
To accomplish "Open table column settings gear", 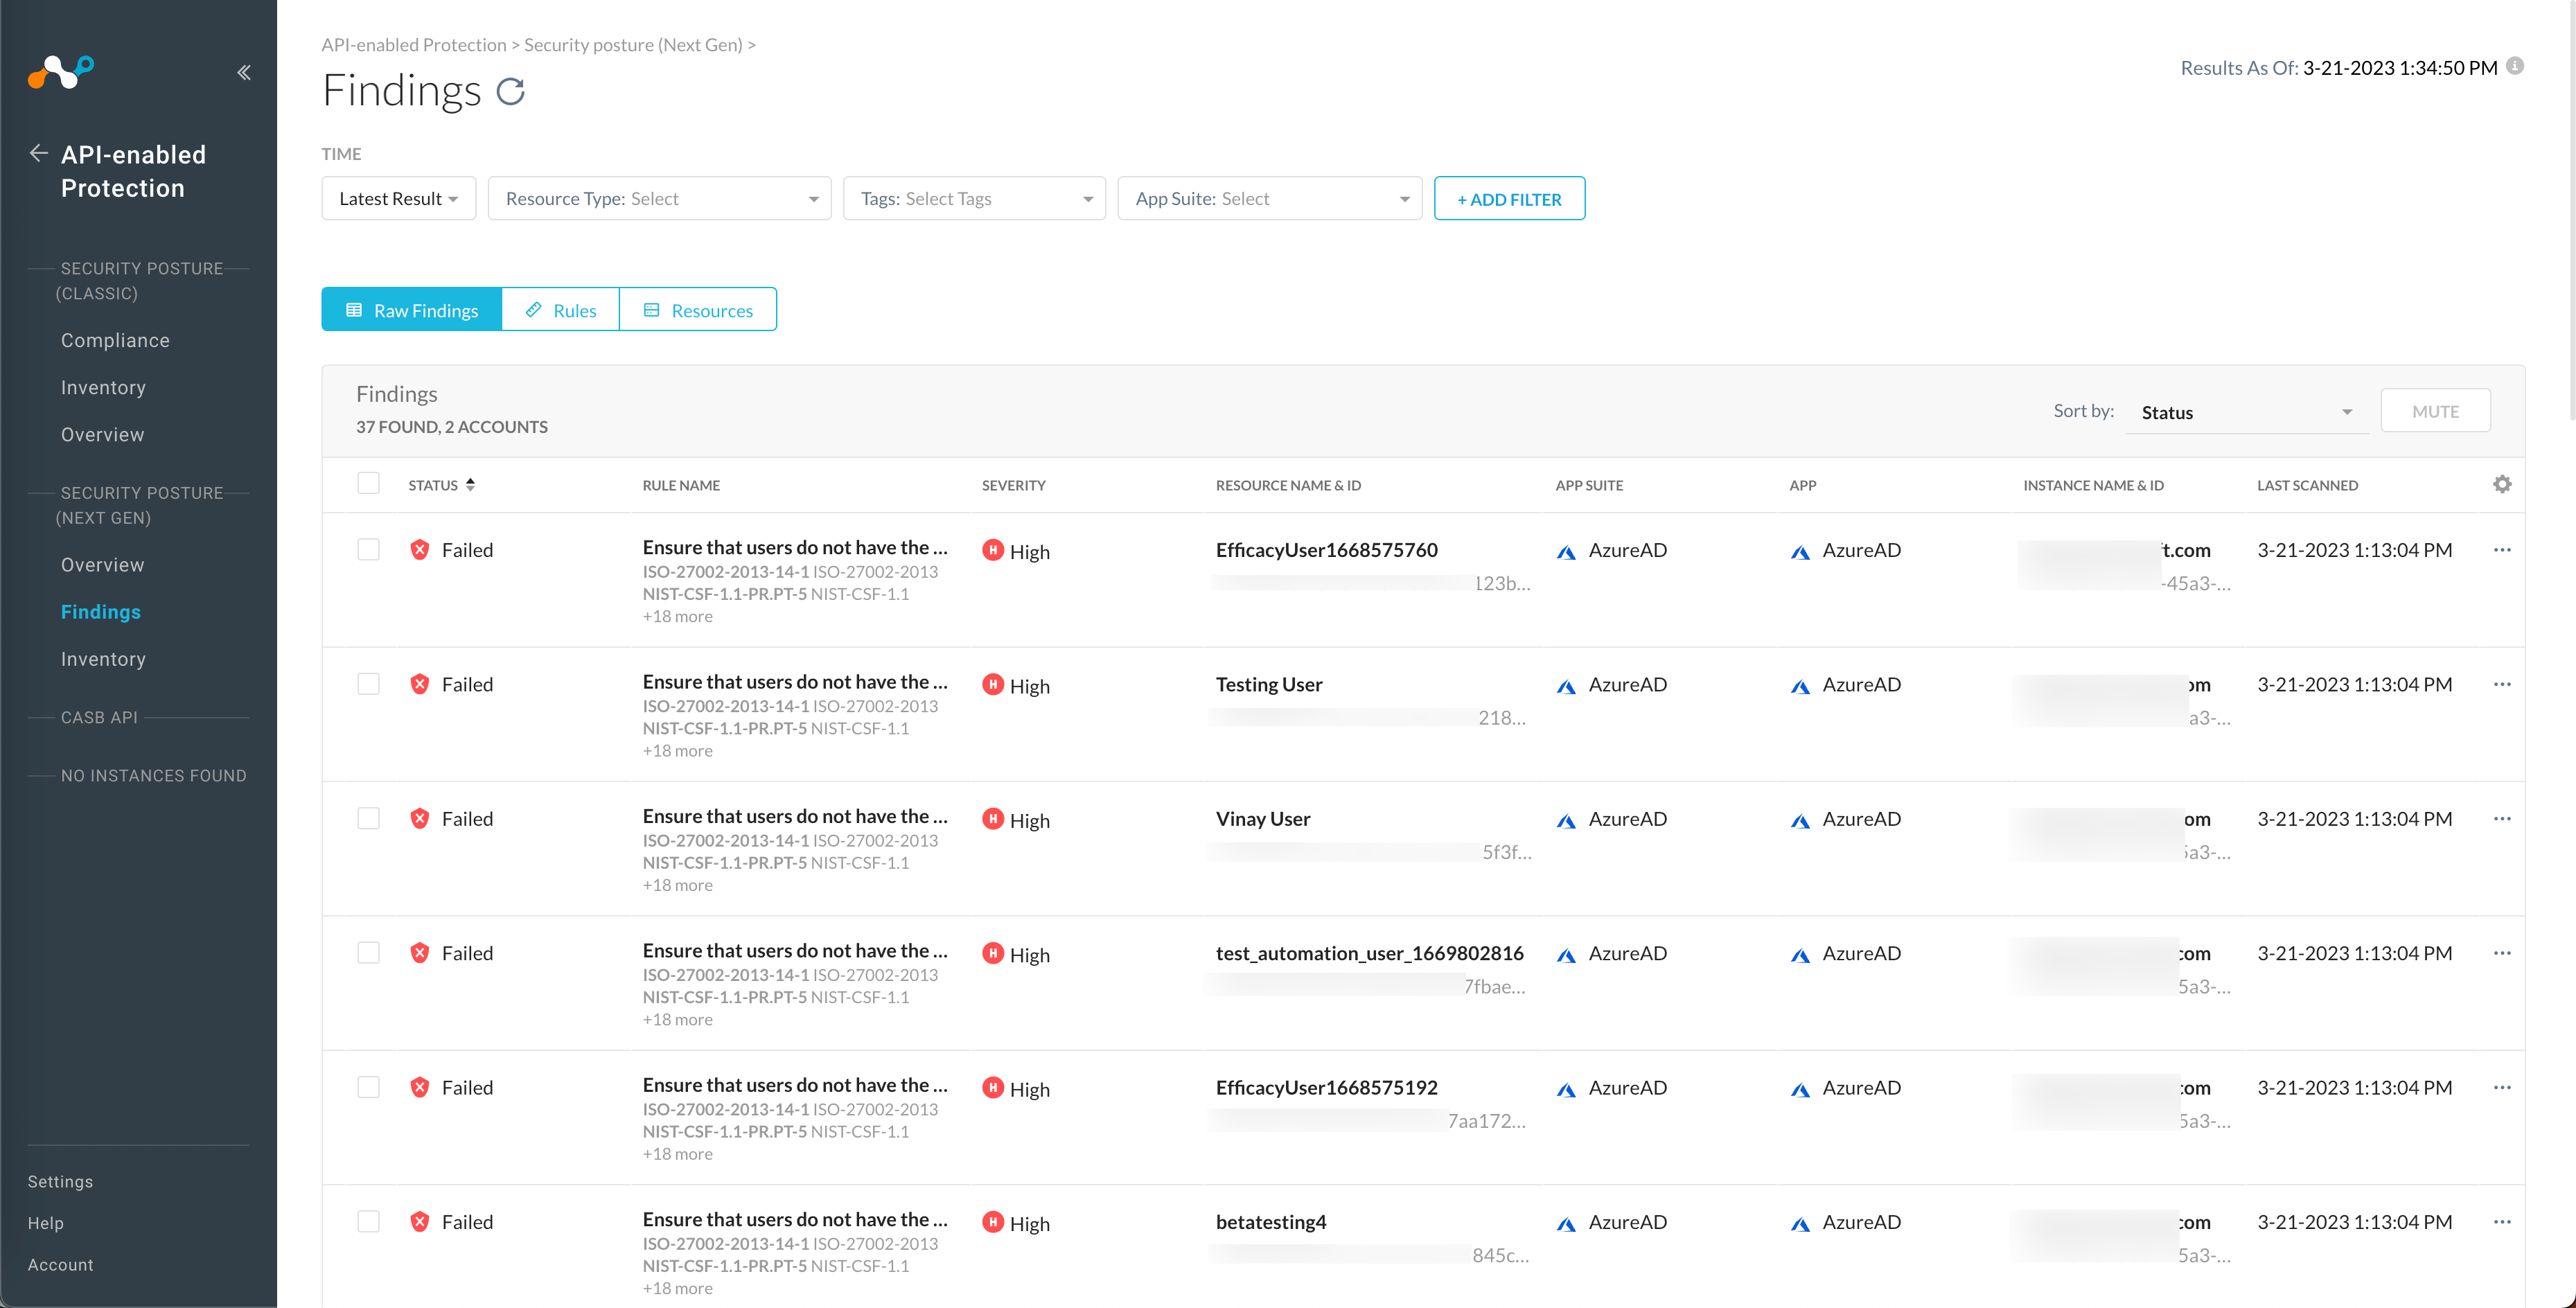I will (2502, 484).
